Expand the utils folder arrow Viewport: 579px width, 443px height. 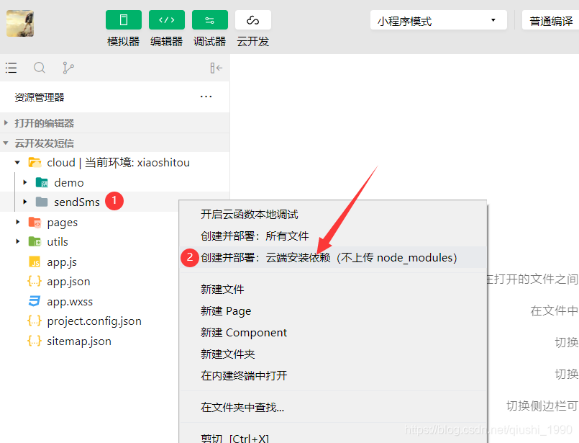18,241
